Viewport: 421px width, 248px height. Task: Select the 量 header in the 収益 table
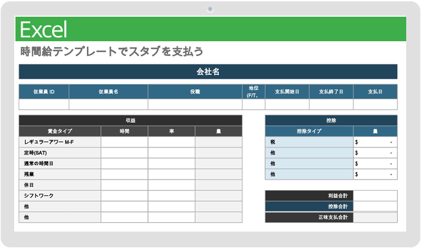tap(219, 131)
